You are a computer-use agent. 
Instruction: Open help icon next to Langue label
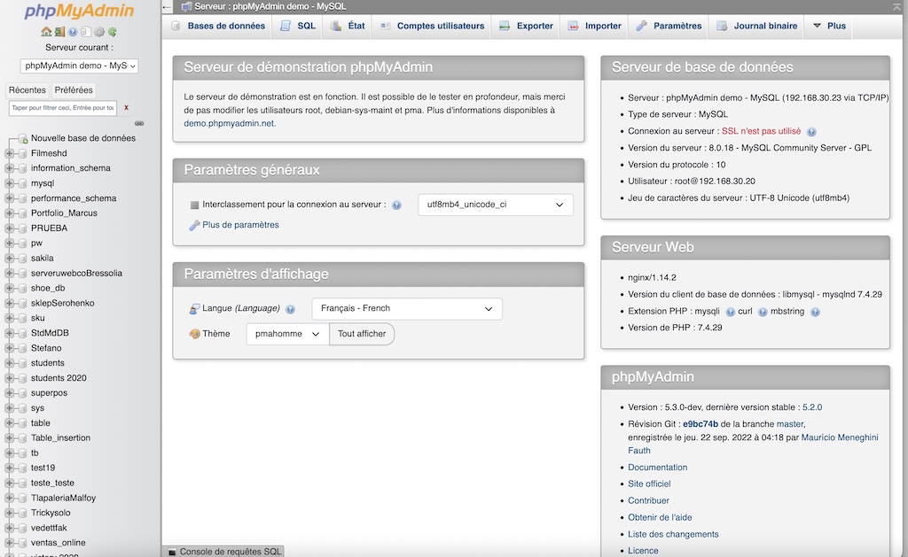[x=291, y=309]
